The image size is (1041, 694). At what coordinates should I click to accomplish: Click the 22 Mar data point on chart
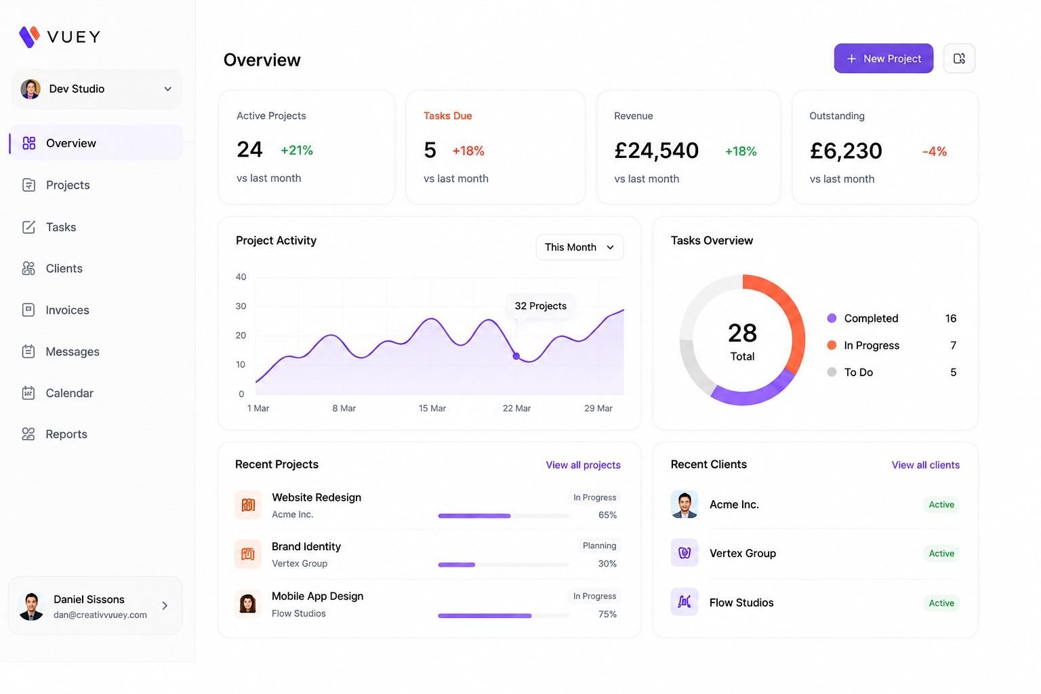pyautogui.click(x=516, y=356)
